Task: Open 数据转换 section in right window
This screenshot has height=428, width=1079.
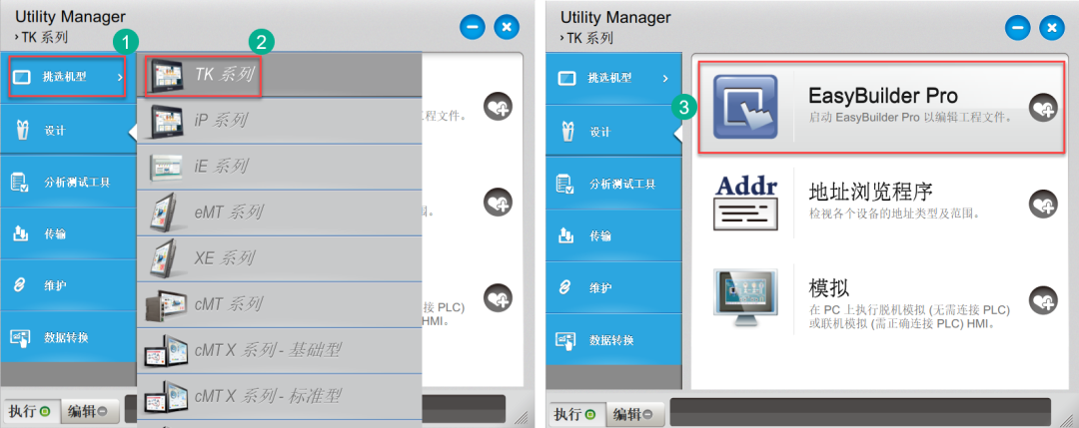Action: 613,340
